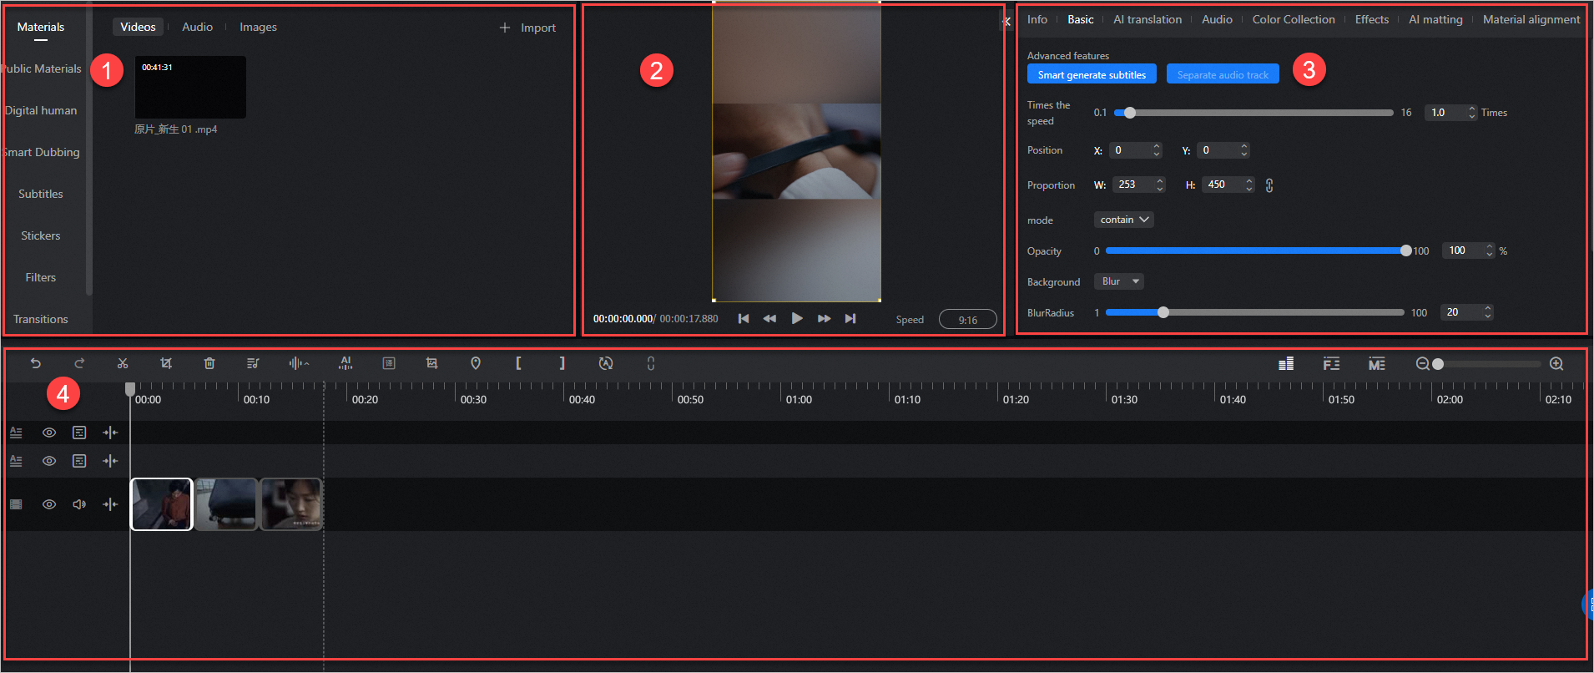Click text icon of first subtitle track
This screenshot has height=673, width=1594.
(x=16, y=433)
